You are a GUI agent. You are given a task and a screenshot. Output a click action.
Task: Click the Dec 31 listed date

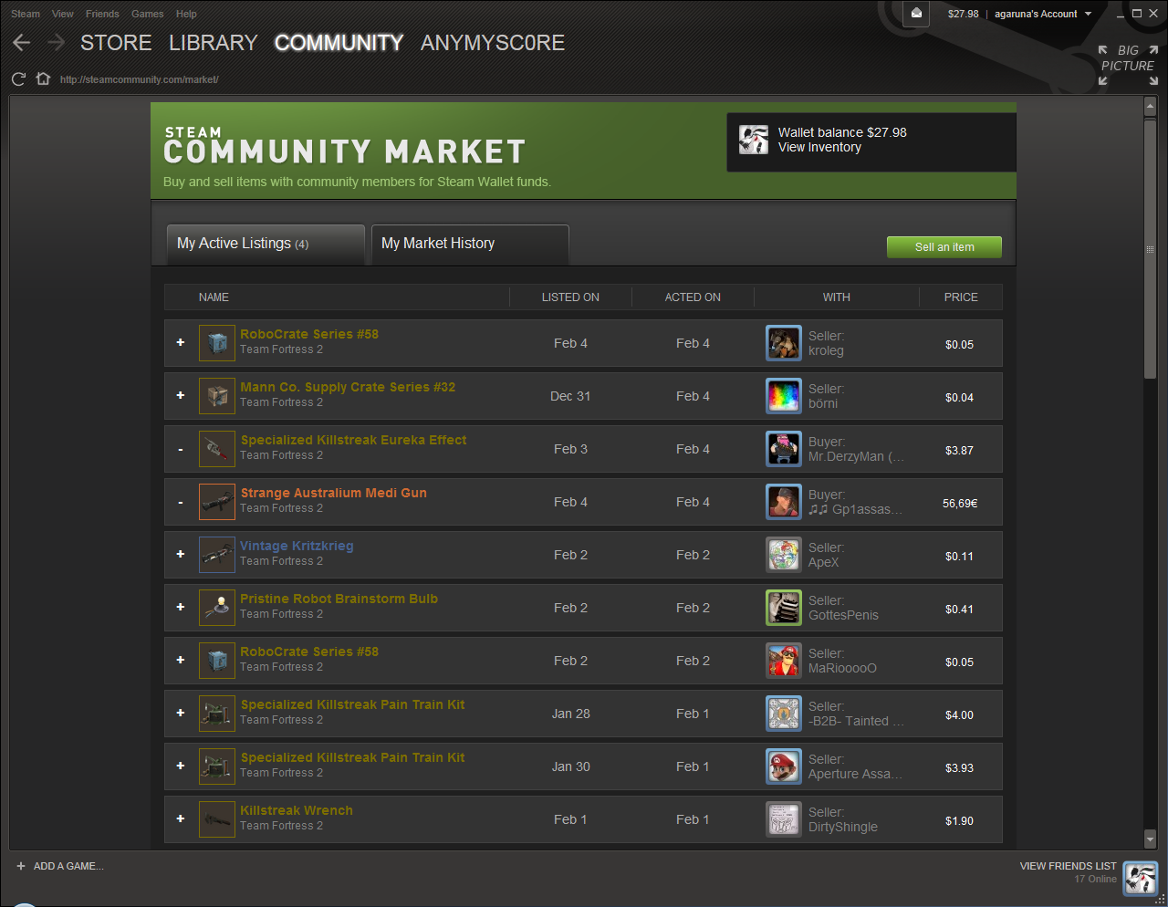[570, 396]
